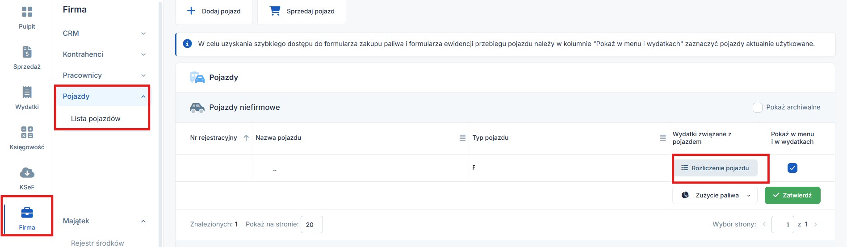
Task: Open the Pulpit dashboard icon
Action: [27, 12]
